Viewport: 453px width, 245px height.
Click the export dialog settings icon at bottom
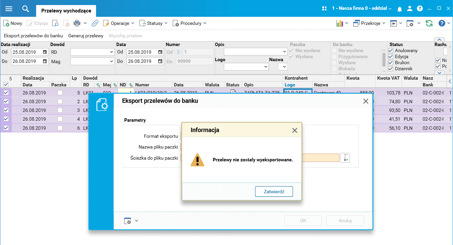coord(127,221)
